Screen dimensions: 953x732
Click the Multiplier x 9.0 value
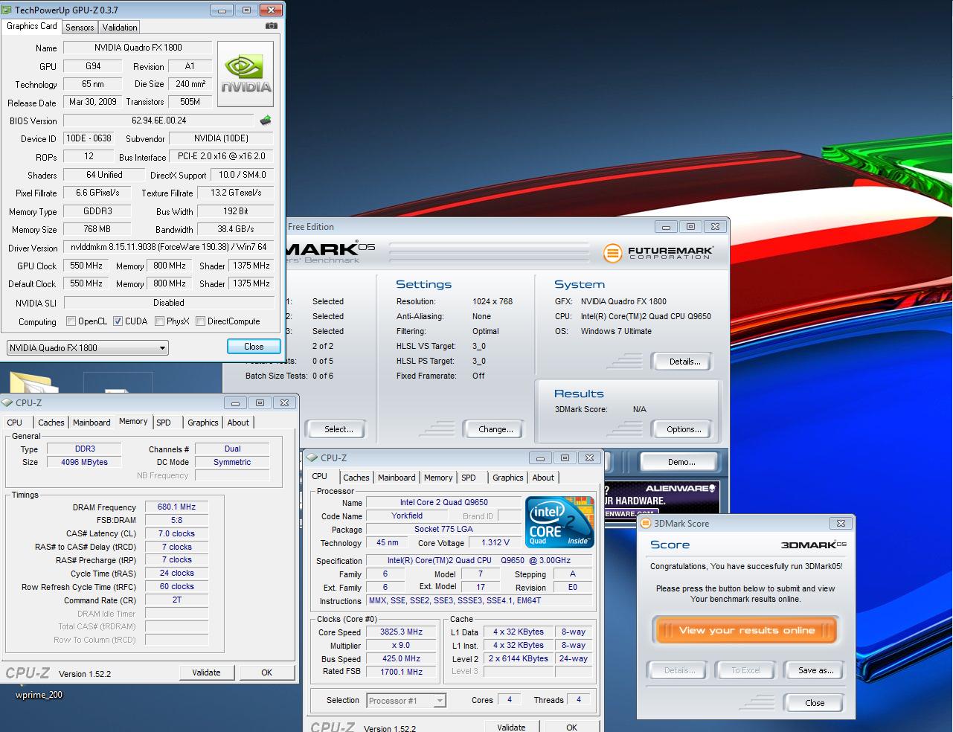click(x=401, y=645)
